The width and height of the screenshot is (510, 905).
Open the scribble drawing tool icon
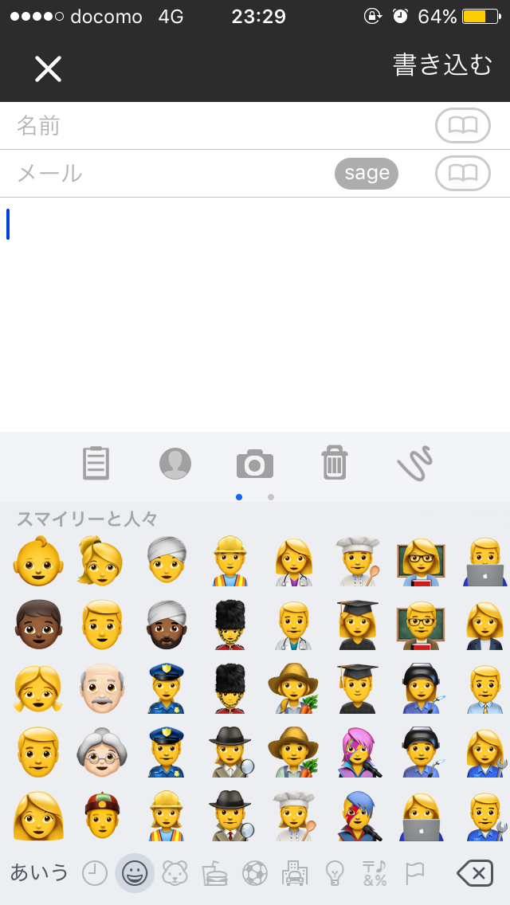[x=414, y=463]
